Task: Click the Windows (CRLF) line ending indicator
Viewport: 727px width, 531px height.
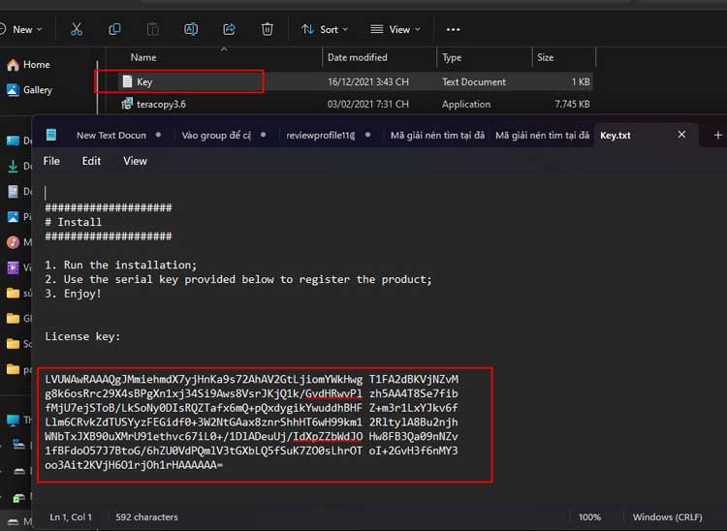Action: (668, 516)
